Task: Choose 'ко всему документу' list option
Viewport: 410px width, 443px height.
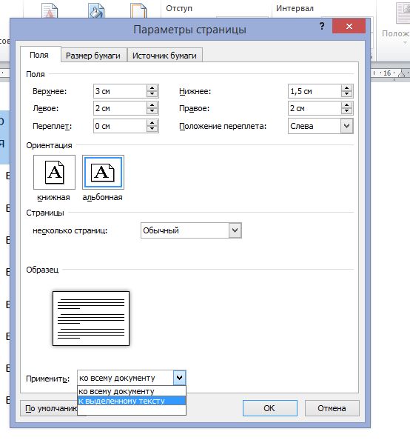Action: tap(132, 391)
